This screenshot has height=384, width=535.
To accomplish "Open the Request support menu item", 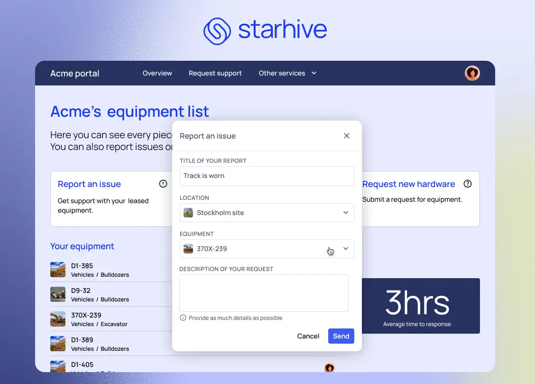I will point(215,73).
